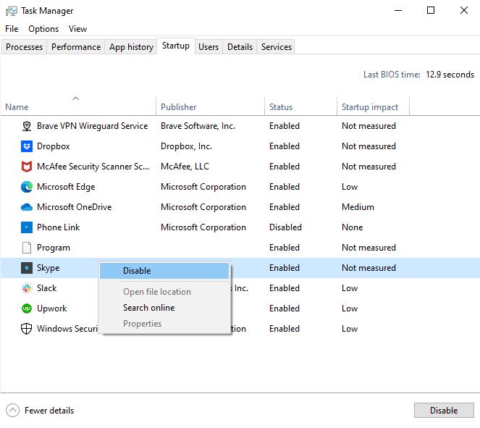
Task: Select the Phone Link entry name
Action: point(58,227)
